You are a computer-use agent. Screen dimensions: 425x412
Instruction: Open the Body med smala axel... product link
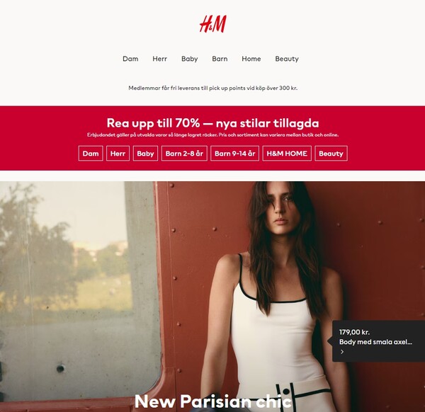[x=375, y=342]
